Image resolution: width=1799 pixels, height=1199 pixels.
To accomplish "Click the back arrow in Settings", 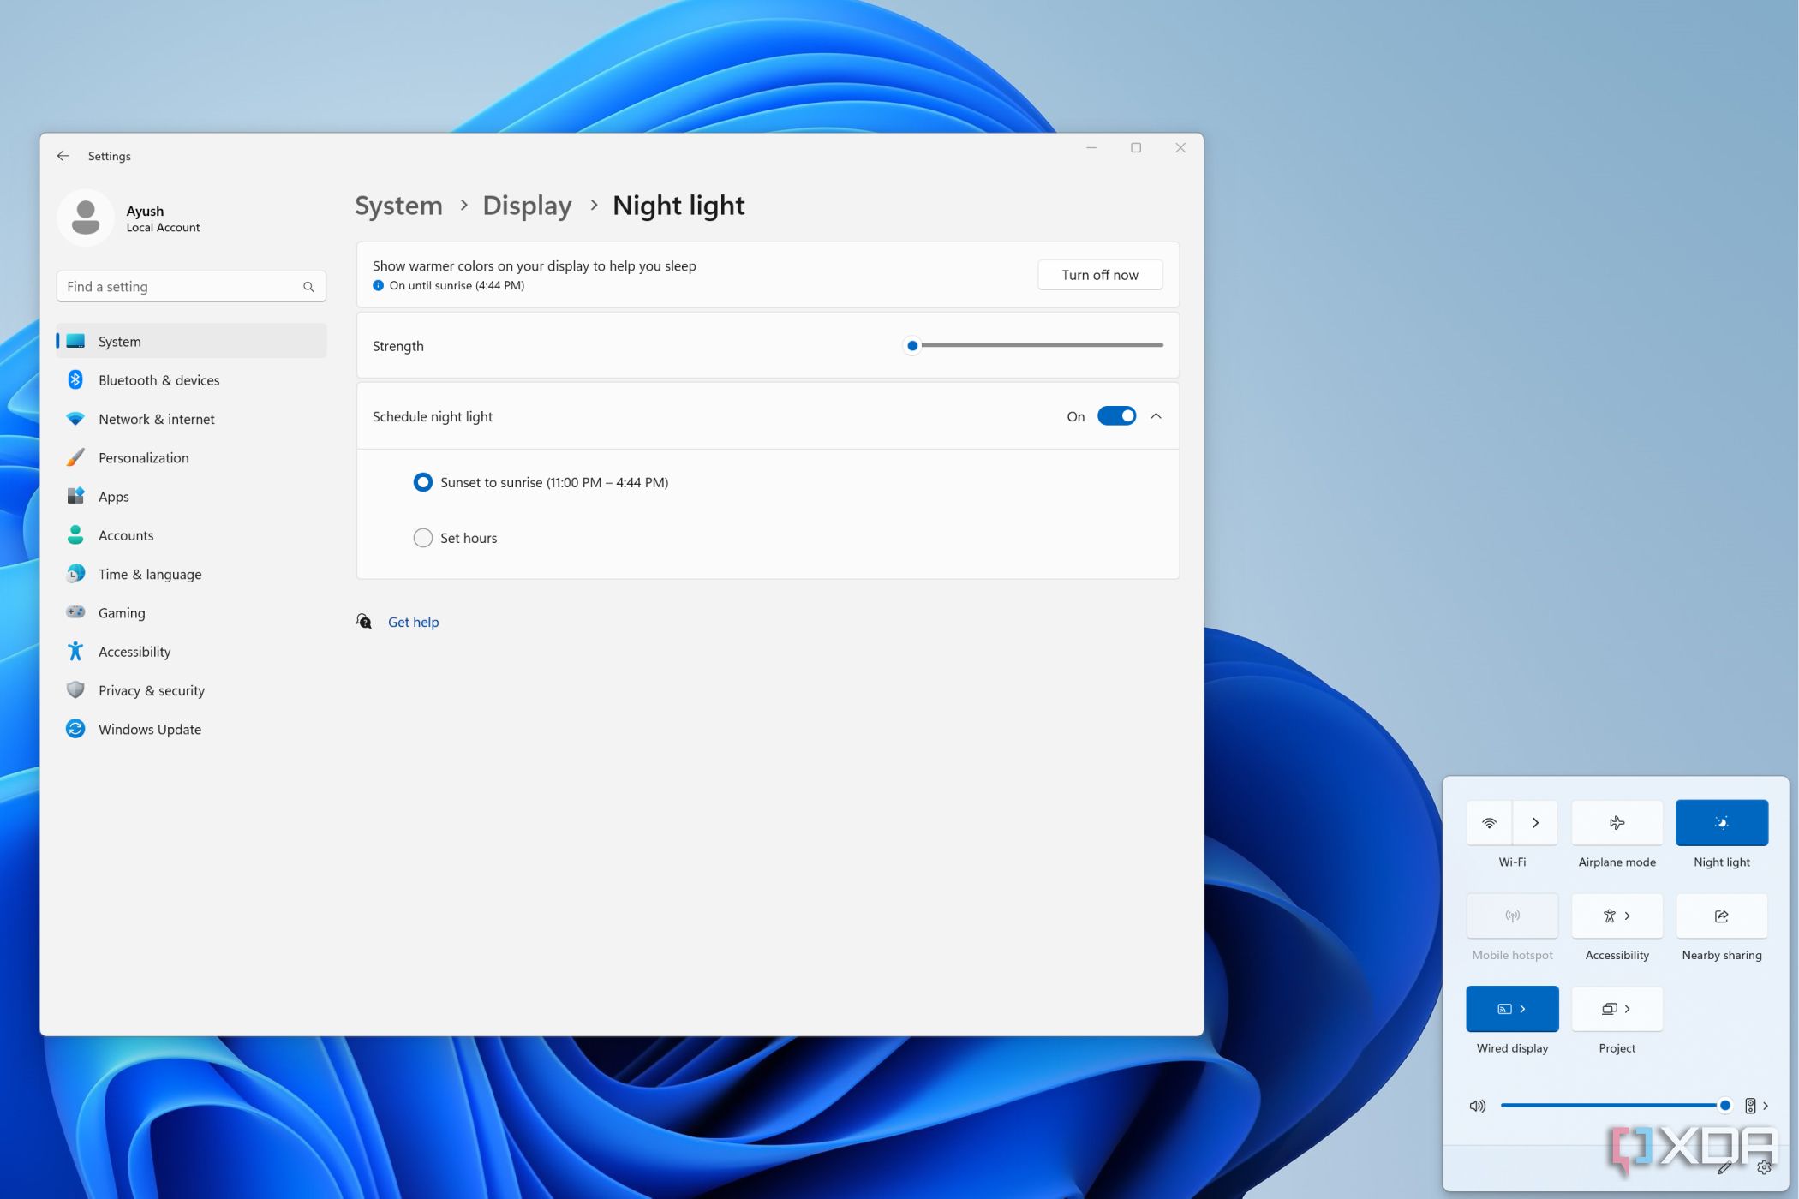I will pos(63,156).
